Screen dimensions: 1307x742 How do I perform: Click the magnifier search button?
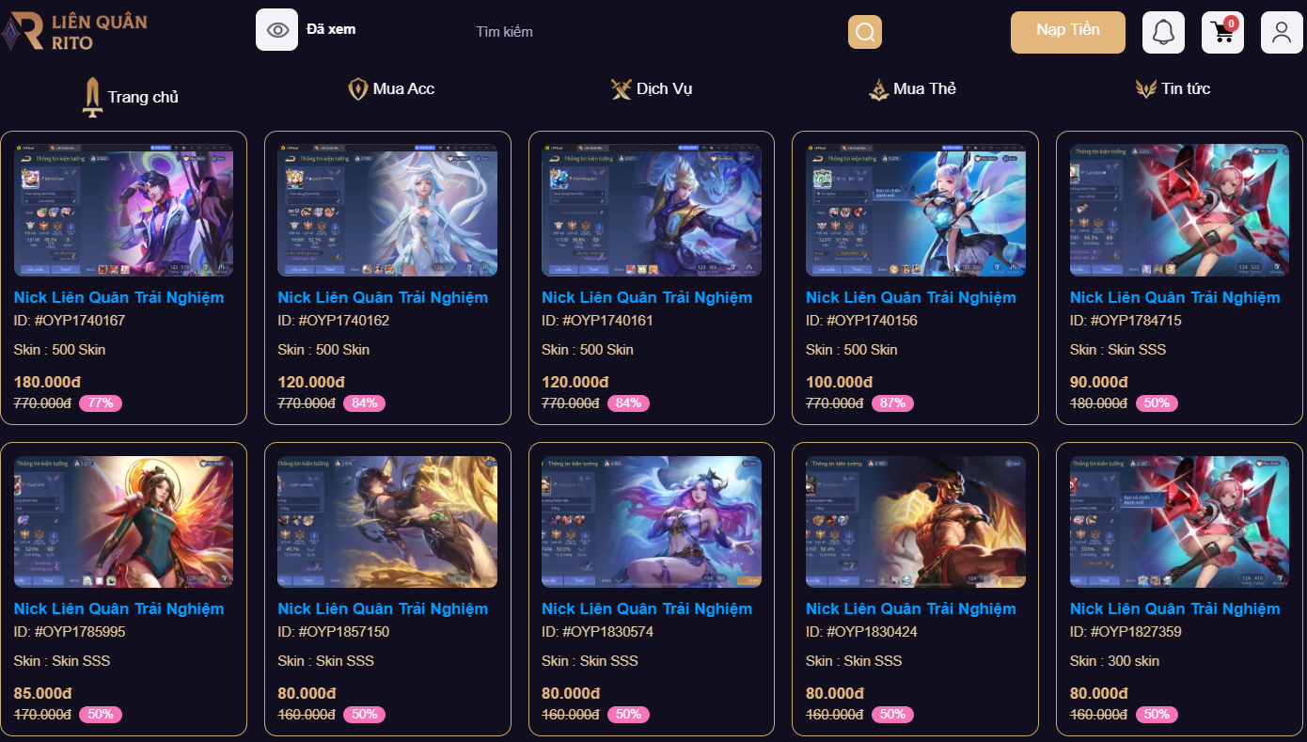(865, 32)
